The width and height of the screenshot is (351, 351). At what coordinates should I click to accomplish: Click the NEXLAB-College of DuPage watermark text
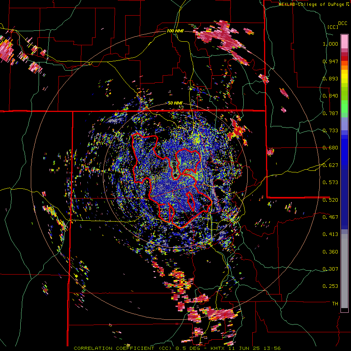(x=314, y=4)
